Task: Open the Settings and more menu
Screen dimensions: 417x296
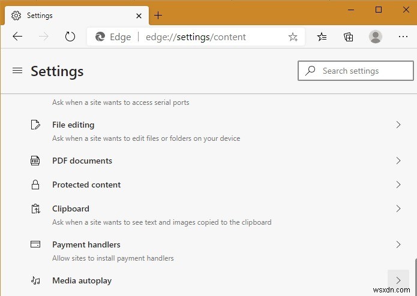Action: 403,37
